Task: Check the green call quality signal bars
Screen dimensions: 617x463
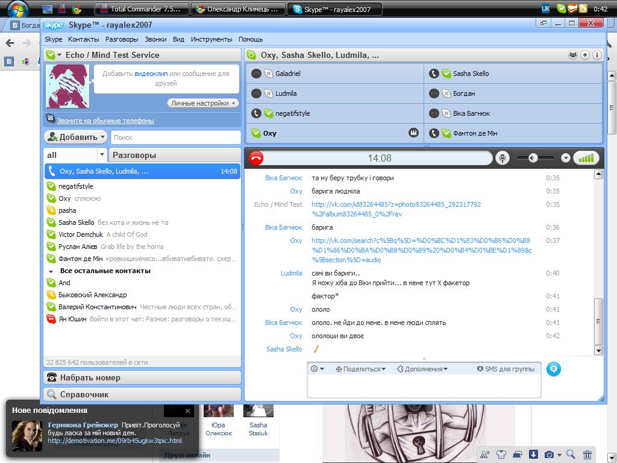Action: click(586, 159)
